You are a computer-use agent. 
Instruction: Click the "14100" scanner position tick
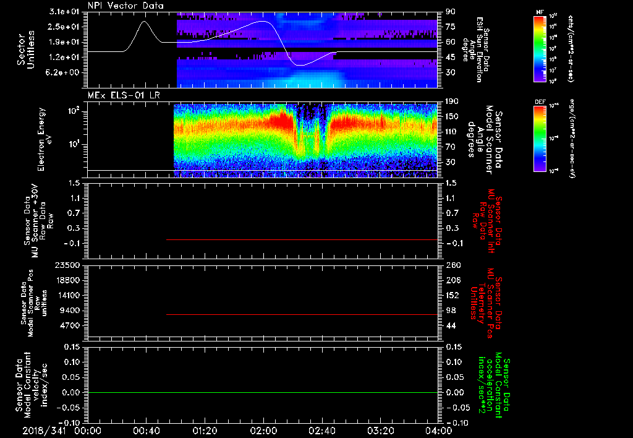pos(68,295)
